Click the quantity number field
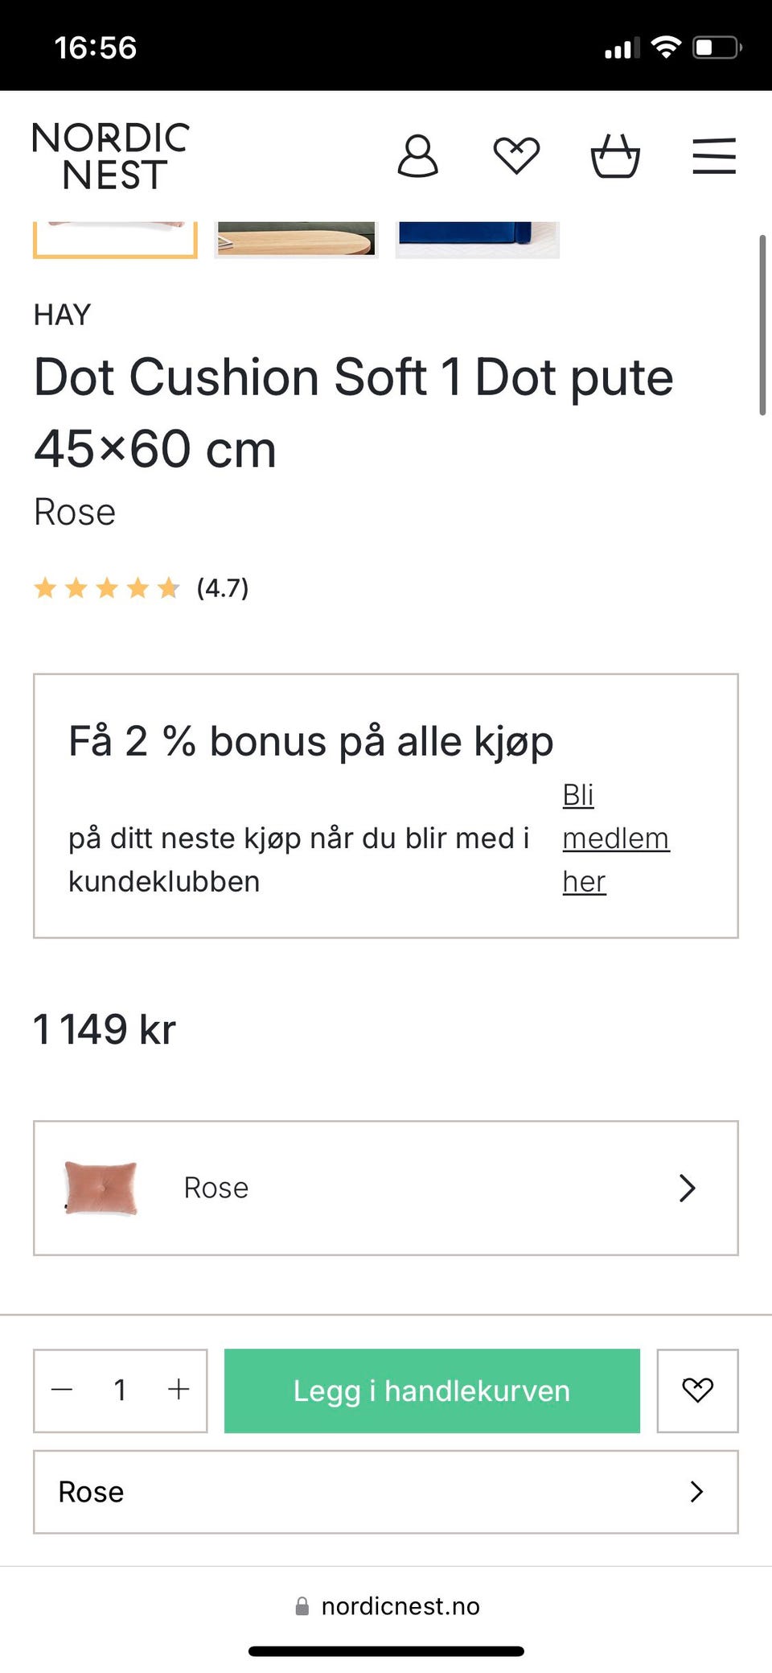This screenshot has width=772, height=1673. [x=120, y=1390]
